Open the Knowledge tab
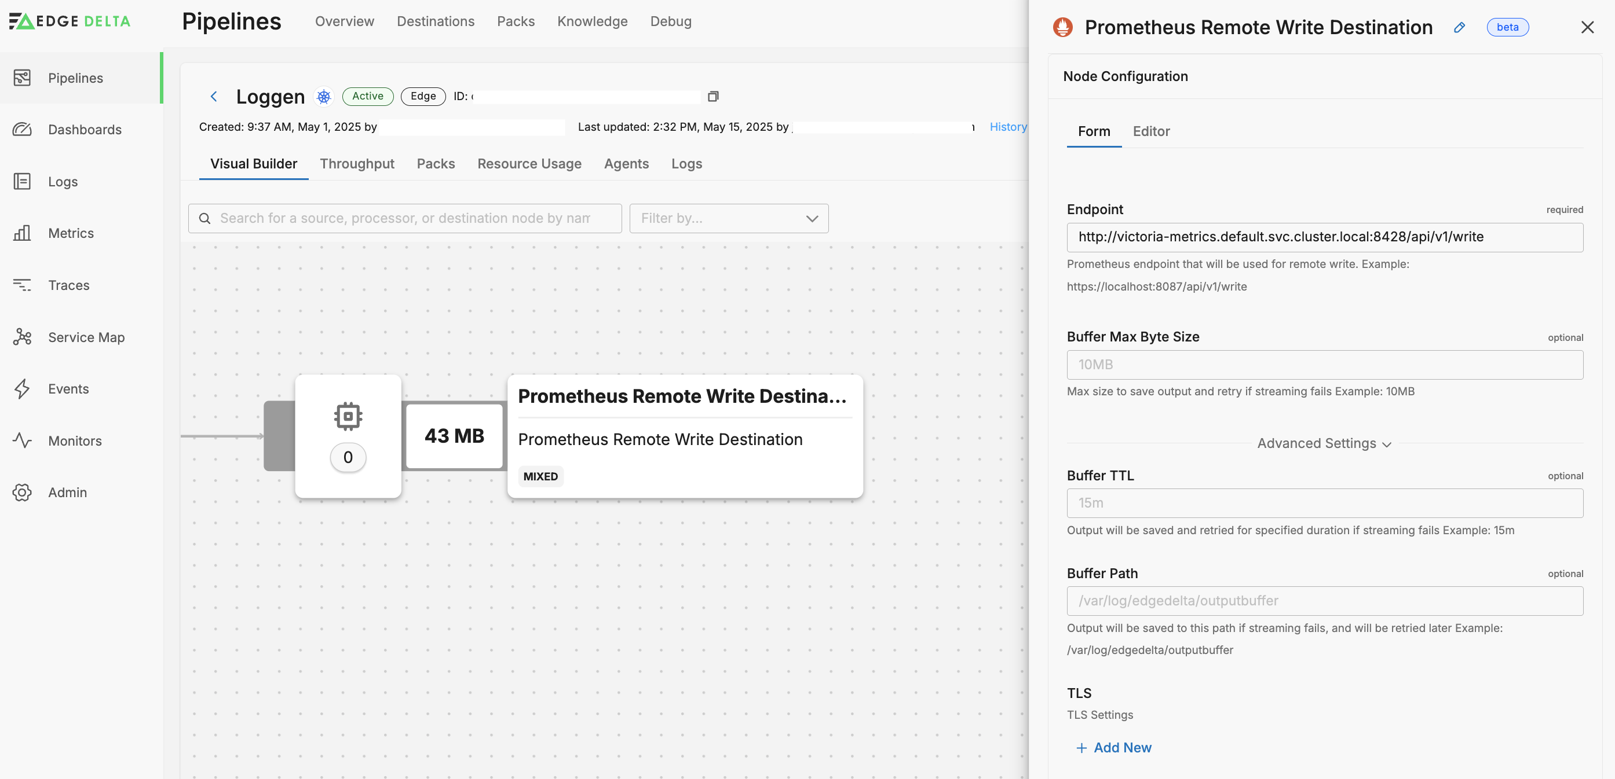1615x779 pixels. point(592,21)
